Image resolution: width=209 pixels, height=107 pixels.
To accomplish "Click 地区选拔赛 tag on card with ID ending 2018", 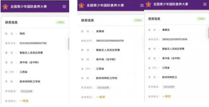I will click(103, 88).
